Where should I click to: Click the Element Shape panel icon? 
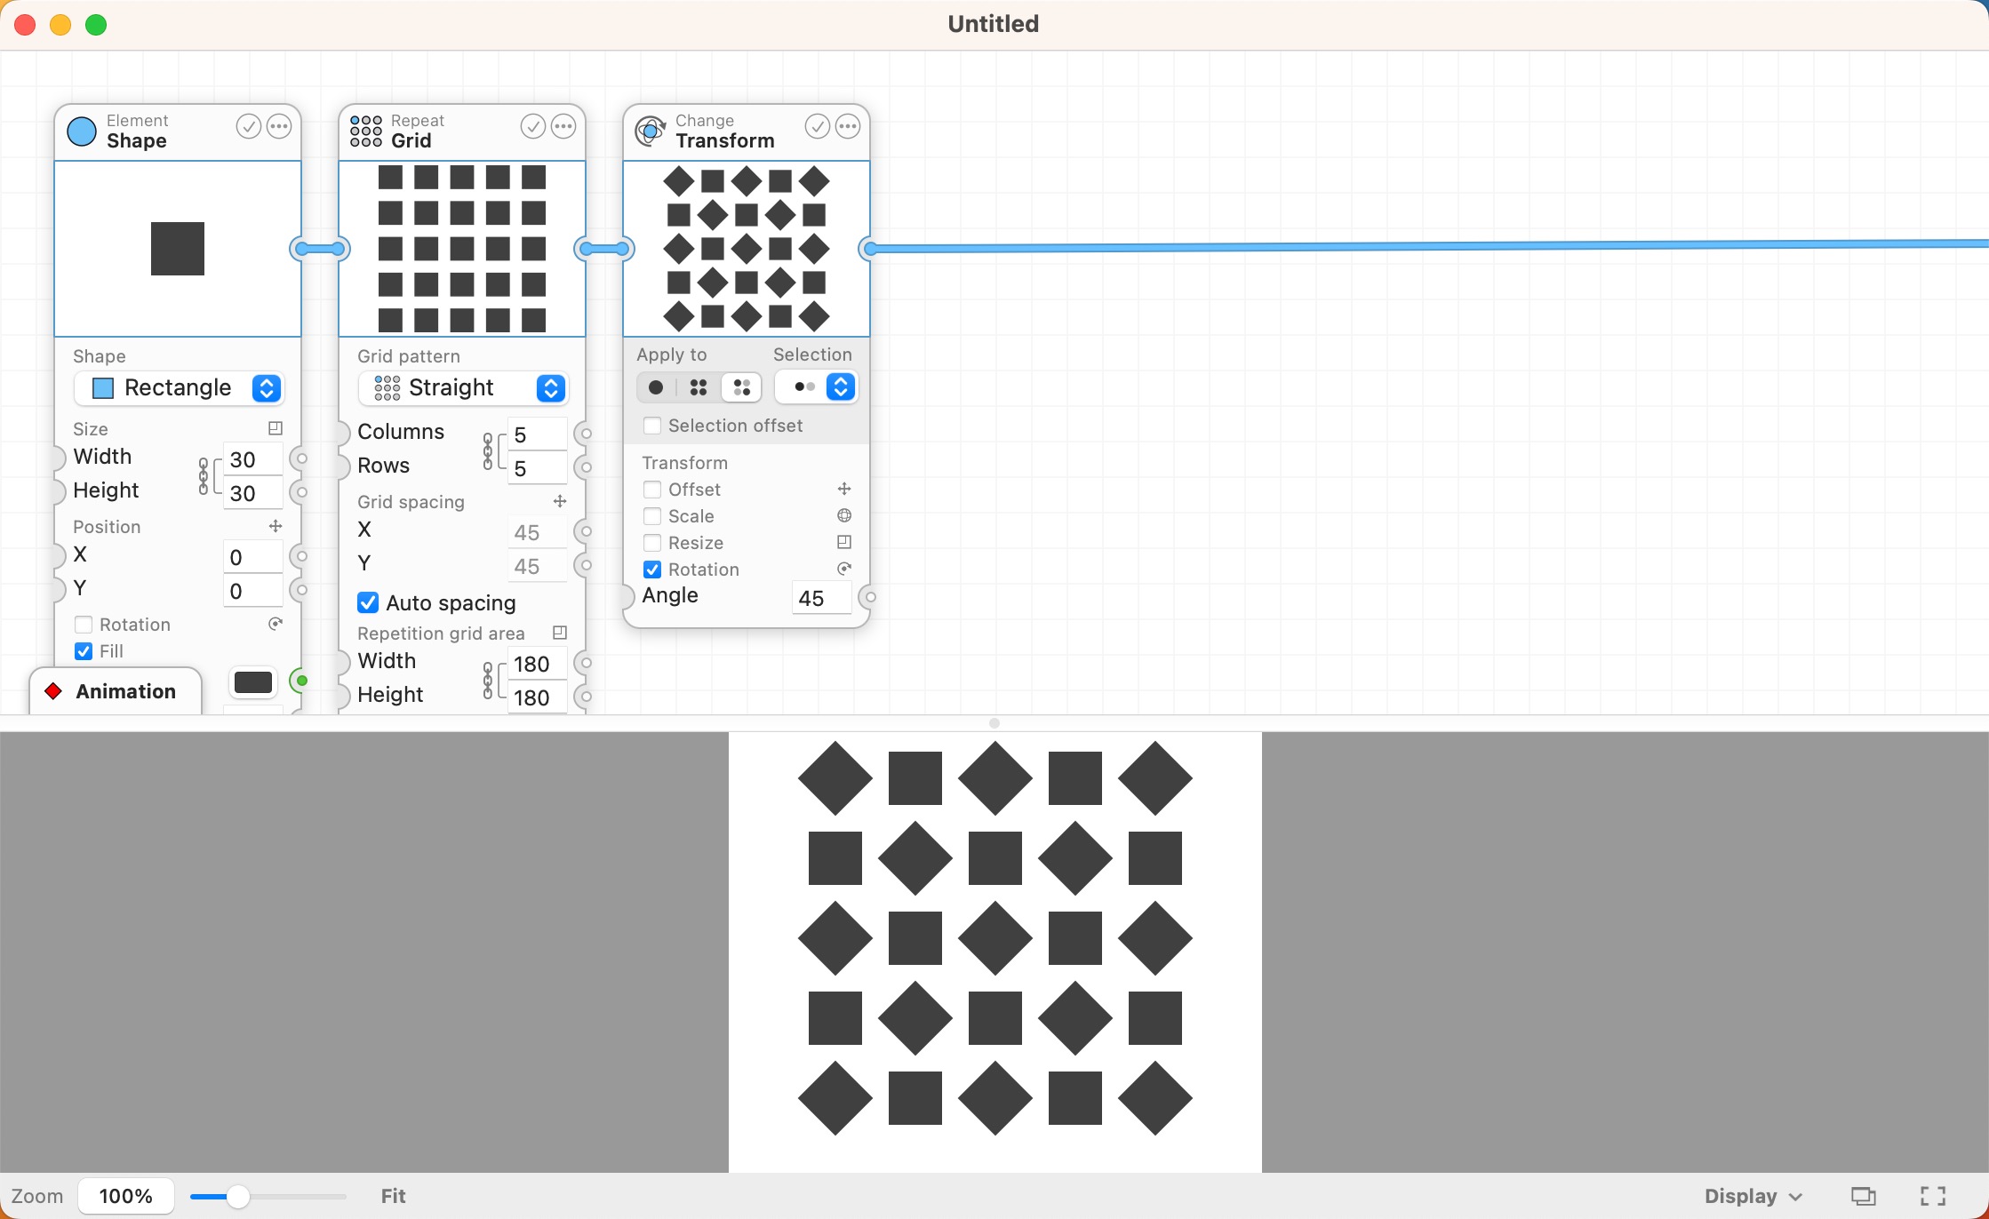[83, 130]
